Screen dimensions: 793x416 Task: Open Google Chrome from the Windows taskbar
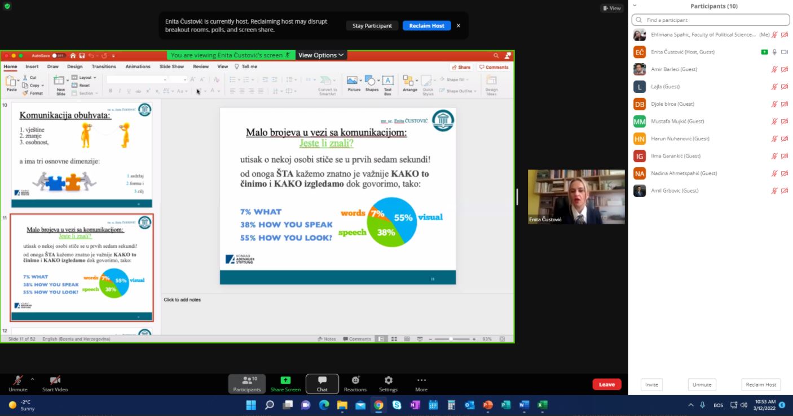378,405
